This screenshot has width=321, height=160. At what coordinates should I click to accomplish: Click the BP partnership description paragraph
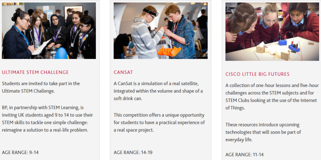[x=47, y=119]
